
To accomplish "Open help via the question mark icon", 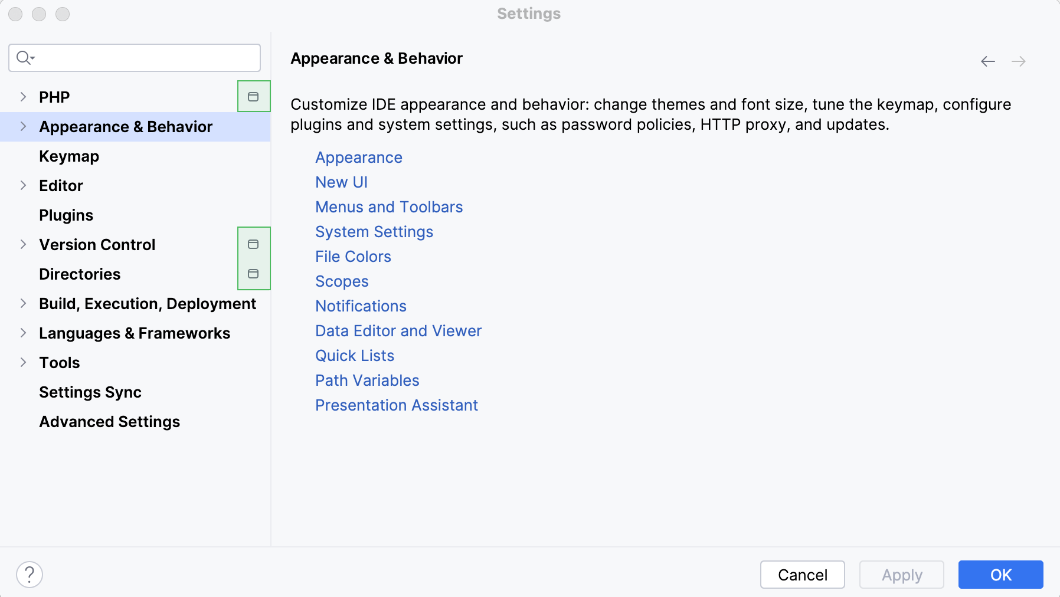I will coord(30,574).
